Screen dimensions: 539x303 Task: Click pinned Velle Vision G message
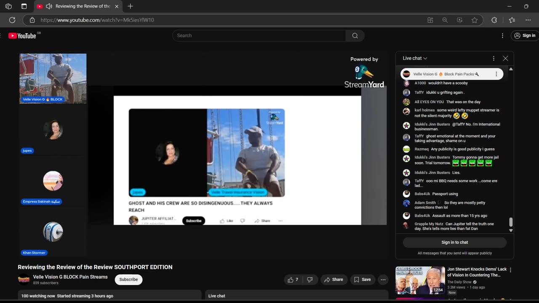click(x=452, y=74)
